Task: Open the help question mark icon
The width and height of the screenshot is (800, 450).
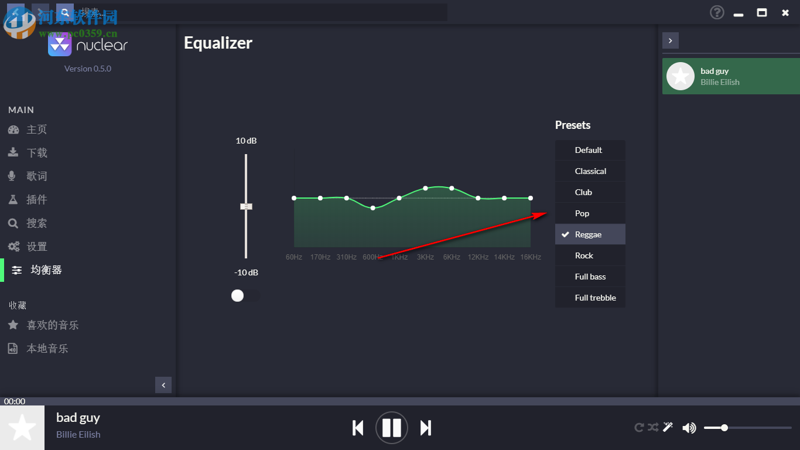Action: (x=717, y=12)
